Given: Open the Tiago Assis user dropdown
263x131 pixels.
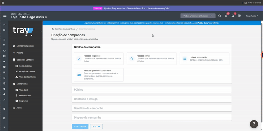Looking at the screenshot, I should tap(252, 16).
